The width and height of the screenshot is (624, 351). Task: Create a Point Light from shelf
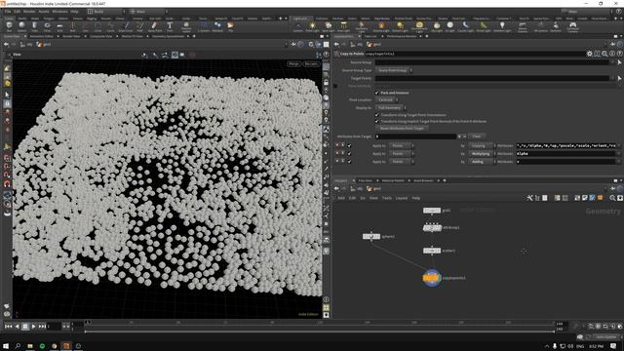coord(312,26)
